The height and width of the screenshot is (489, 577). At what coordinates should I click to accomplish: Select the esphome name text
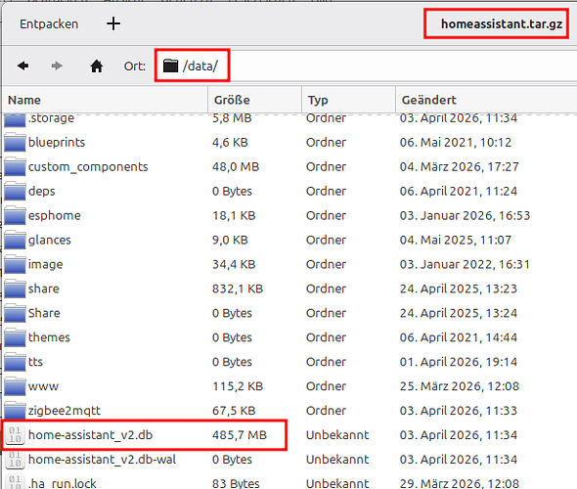55,215
